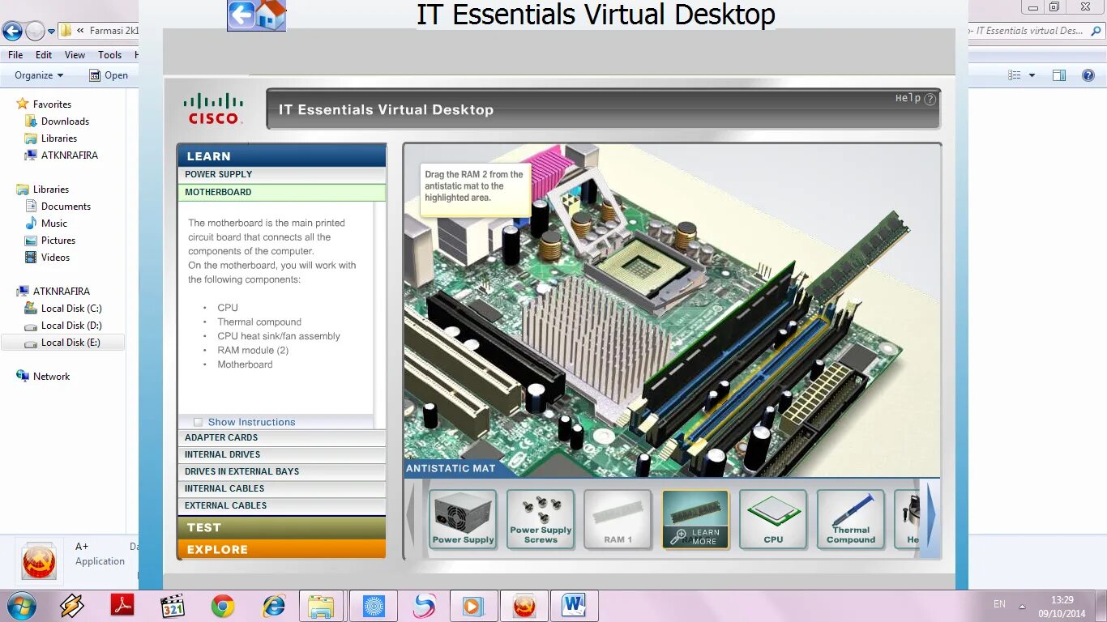Screen dimensions: 1107x622
Task: Click the house home icon
Action: coord(271,15)
